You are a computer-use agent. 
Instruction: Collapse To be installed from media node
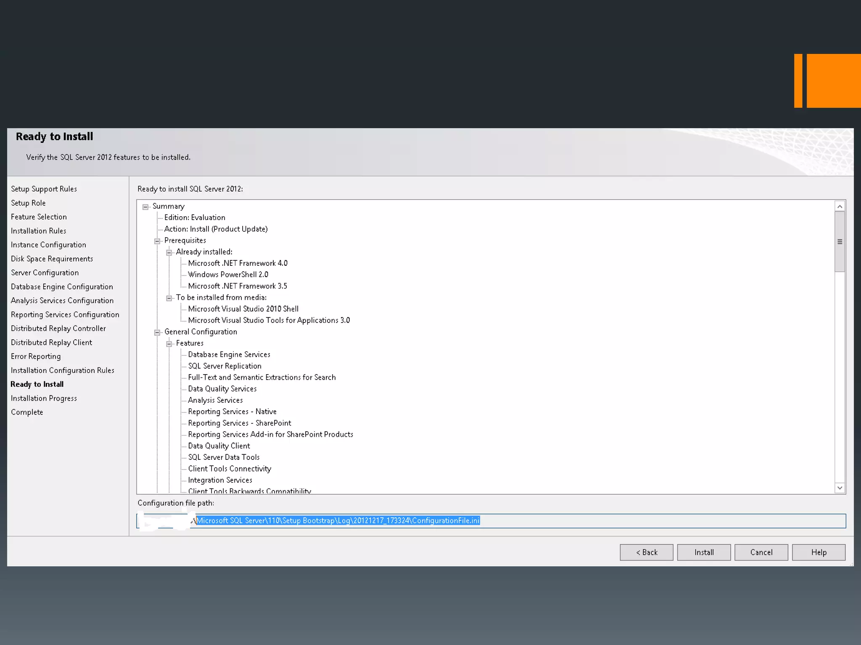click(169, 298)
